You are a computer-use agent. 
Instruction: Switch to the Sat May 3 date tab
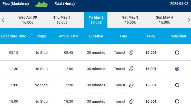(130, 20)
